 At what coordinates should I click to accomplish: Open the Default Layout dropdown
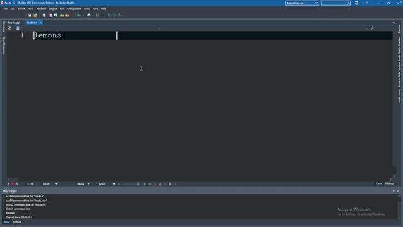point(302,3)
